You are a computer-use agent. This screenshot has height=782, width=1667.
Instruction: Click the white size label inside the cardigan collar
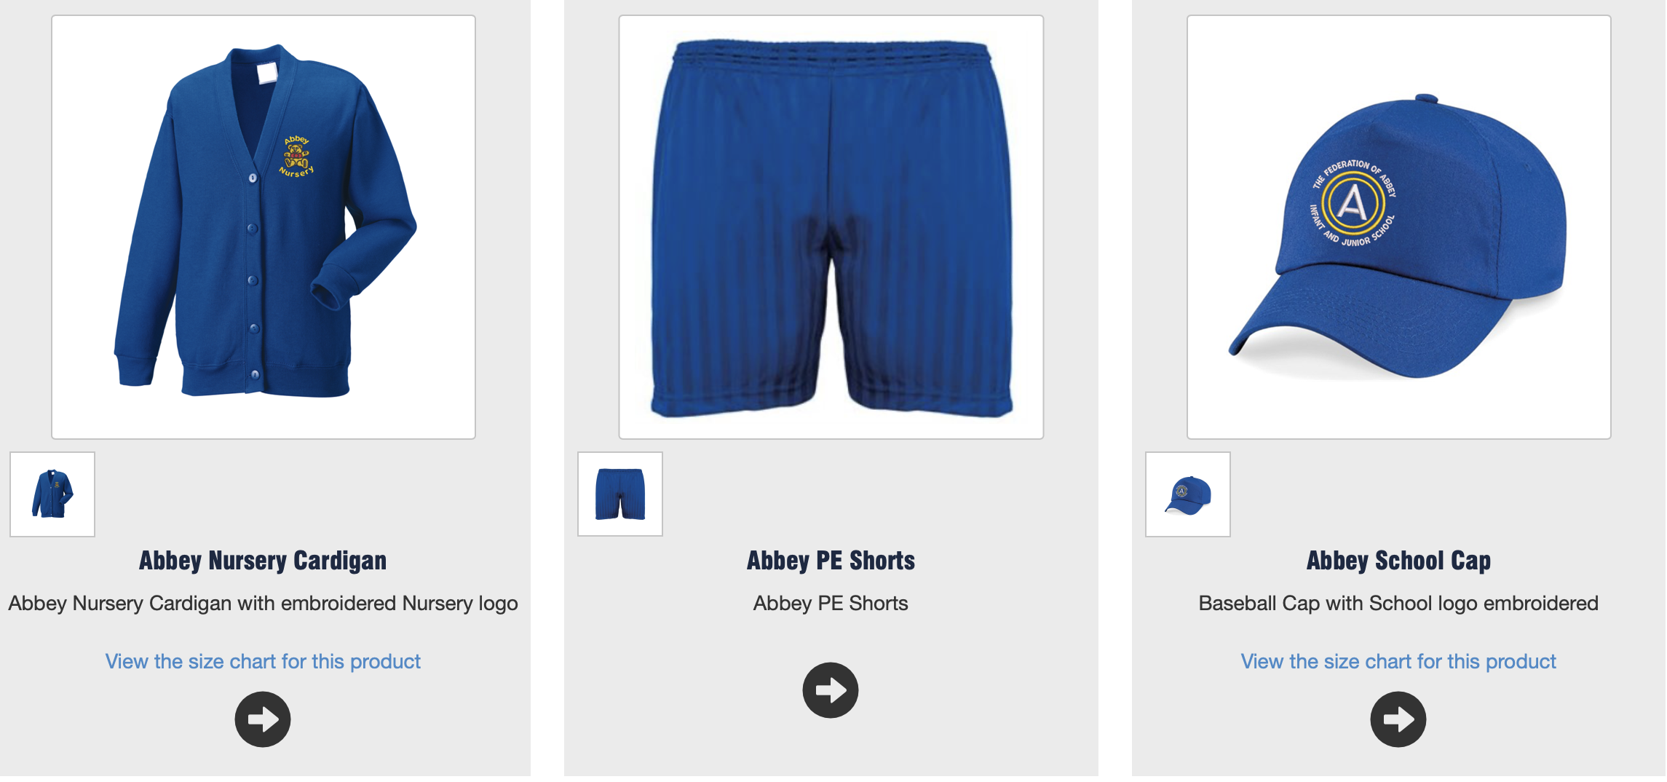click(267, 73)
